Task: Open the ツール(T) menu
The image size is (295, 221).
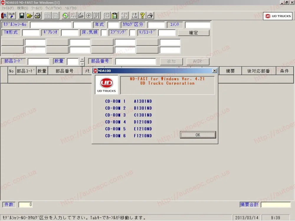Action: 37,8
